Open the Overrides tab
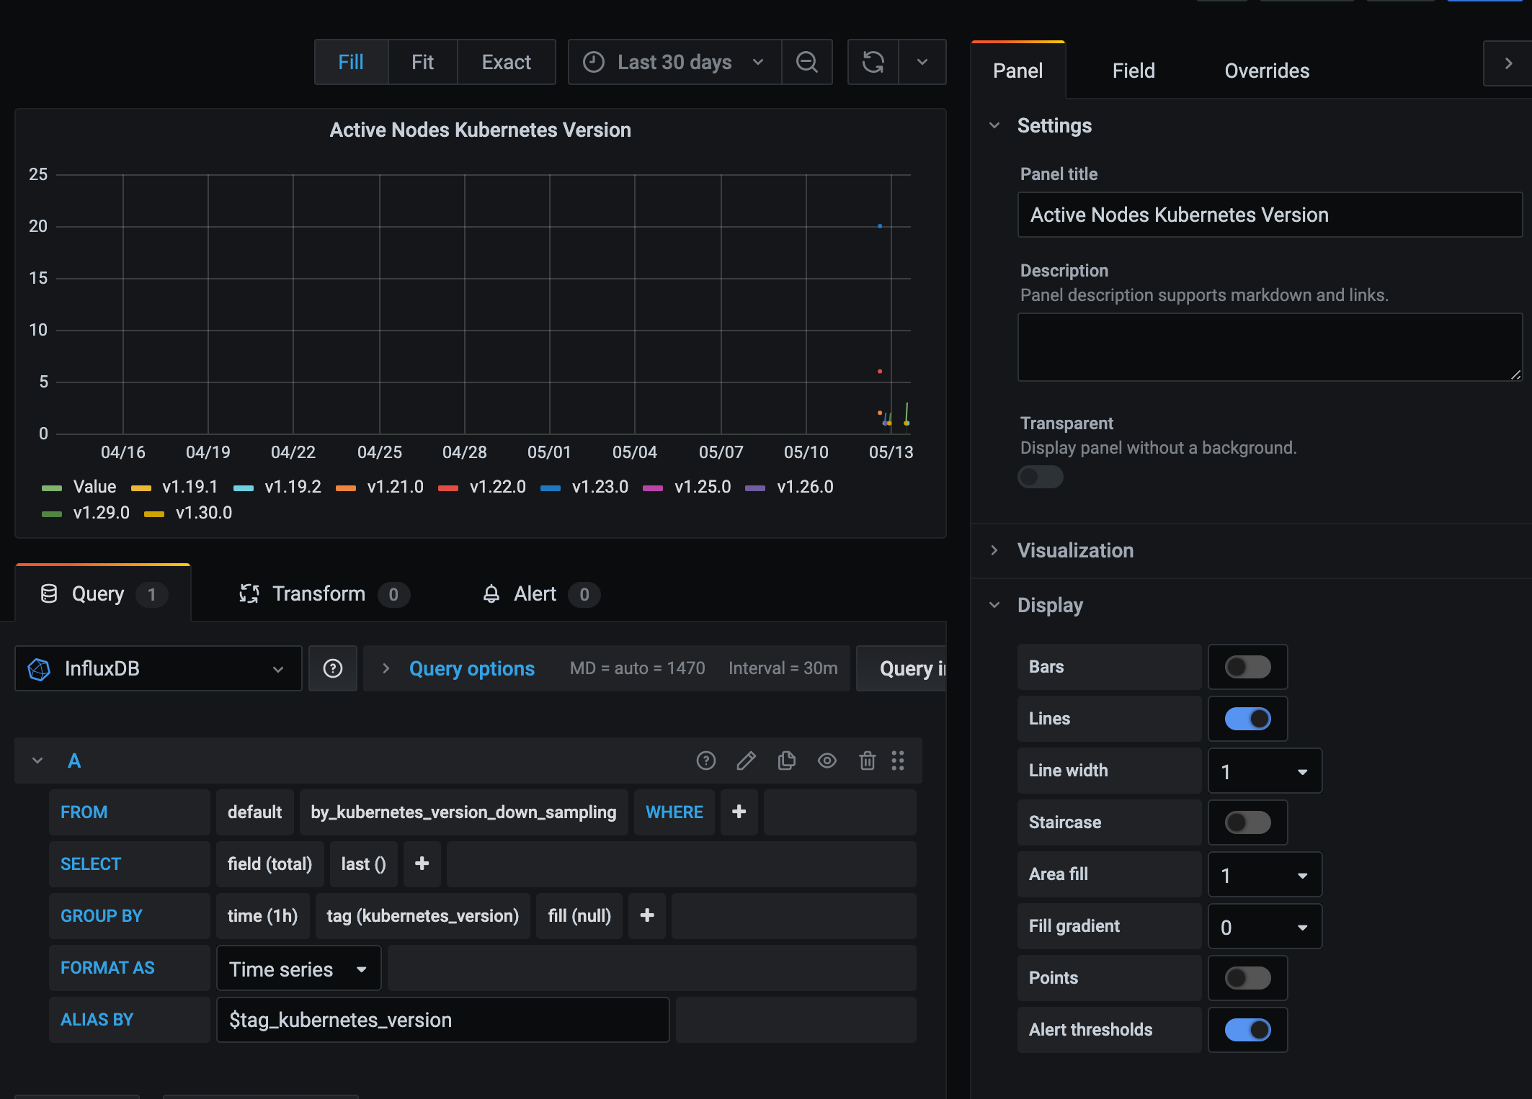Image resolution: width=1532 pixels, height=1099 pixels. click(1266, 71)
